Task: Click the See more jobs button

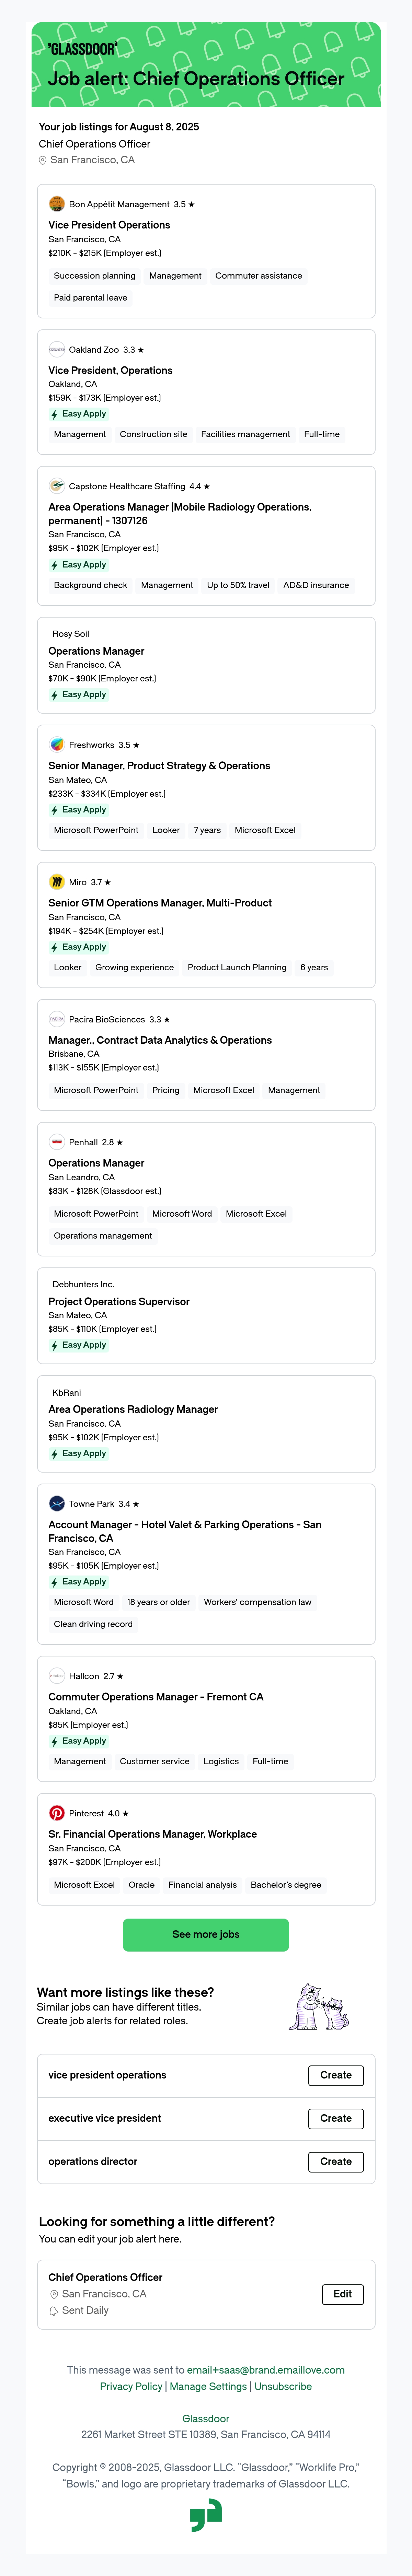Action: [206, 1934]
